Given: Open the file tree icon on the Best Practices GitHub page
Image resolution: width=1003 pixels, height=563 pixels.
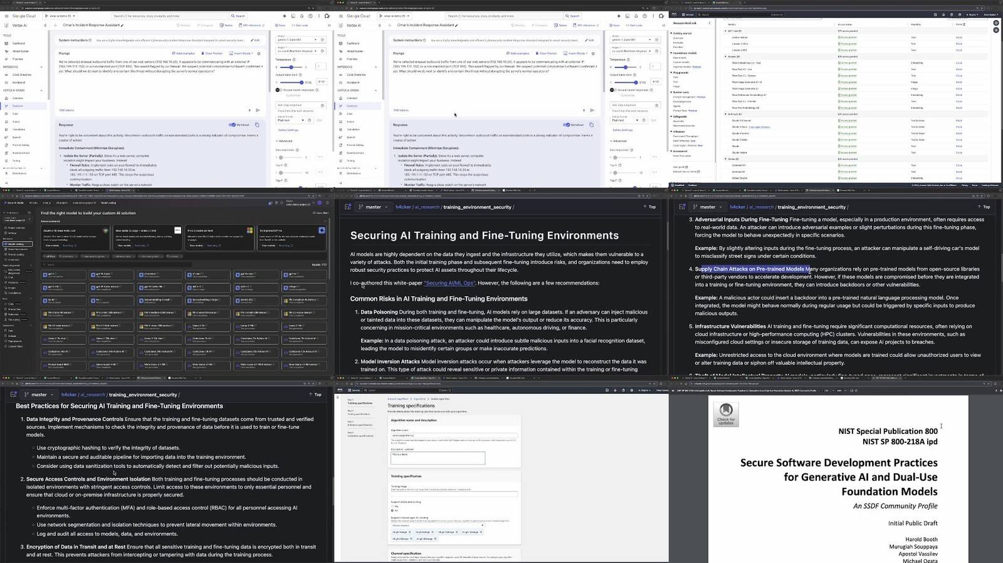Looking at the screenshot, I should tap(13, 395).
